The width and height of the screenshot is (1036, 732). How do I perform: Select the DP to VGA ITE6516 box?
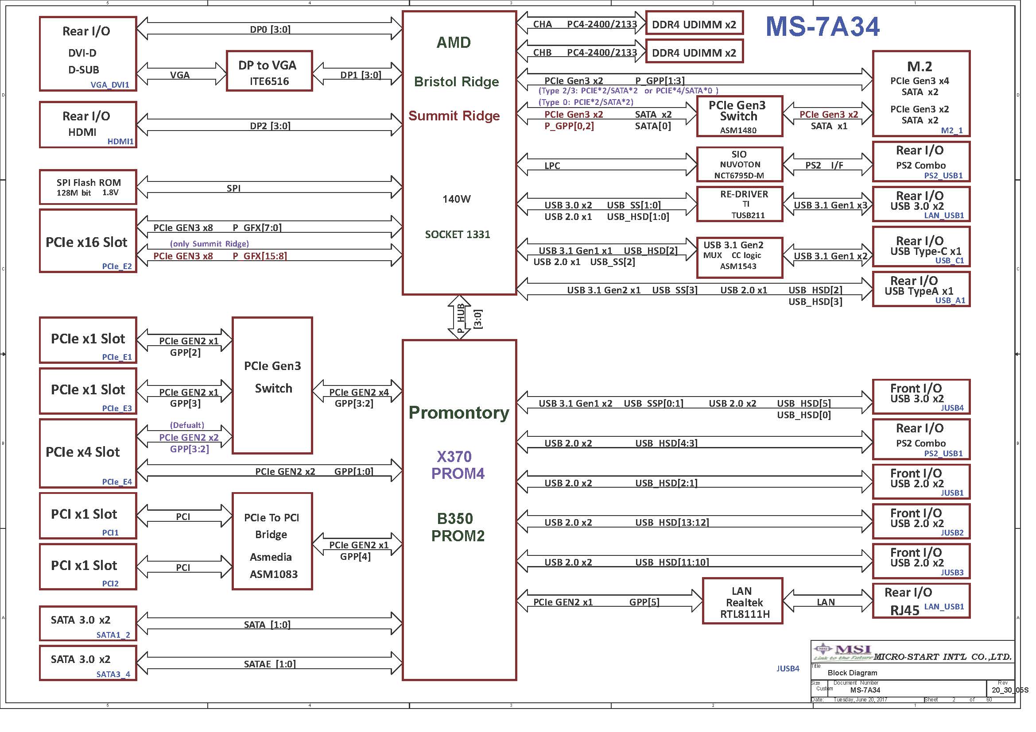269,71
